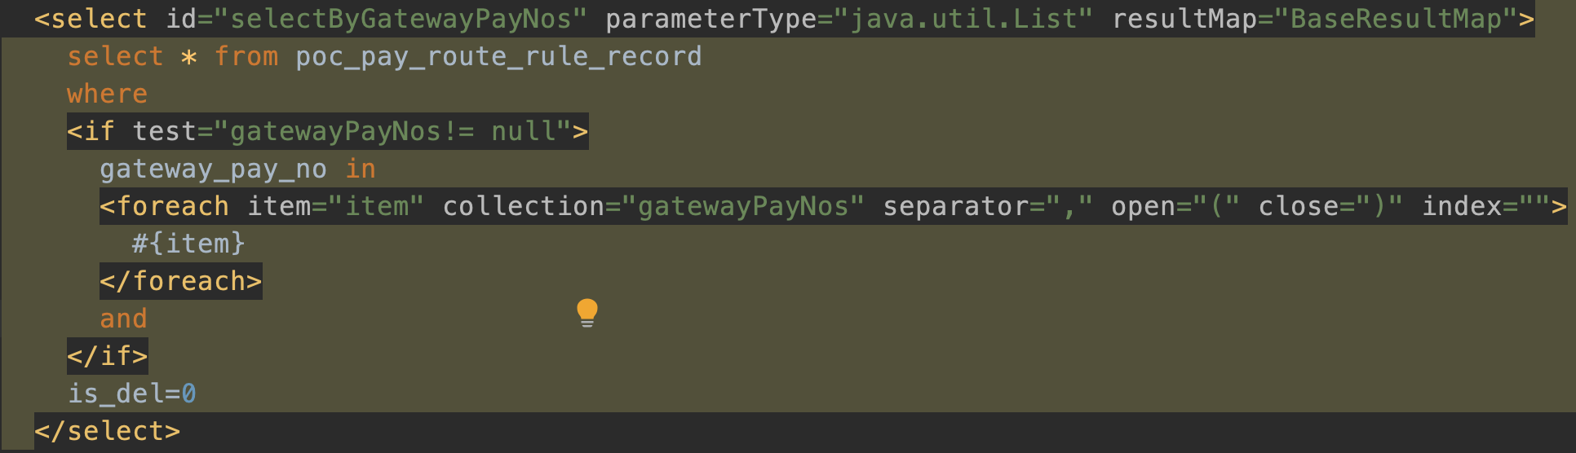Click the selectByGatewayPayNos id value
This screenshot has width=1576, height=453.
pyautogui.click(x=400, y=19)
